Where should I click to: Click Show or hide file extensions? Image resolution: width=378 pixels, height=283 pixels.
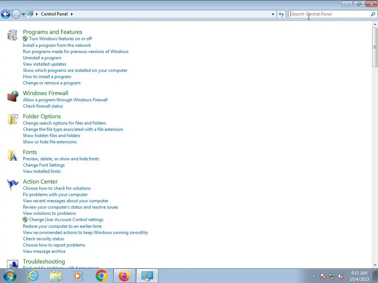(x=50, y=142)
